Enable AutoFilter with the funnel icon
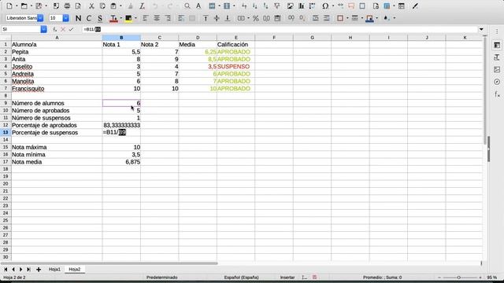The width and height of the screenshot is (504, 283). pyautogui.click(x=276, y=6)
